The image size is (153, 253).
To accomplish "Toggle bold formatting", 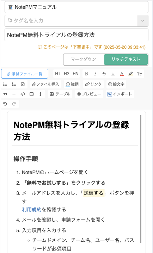I will tap(86, 74).
